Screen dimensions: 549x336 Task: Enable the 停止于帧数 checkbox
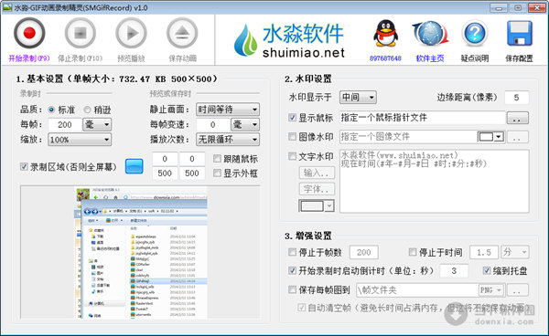[x=293, y=252]
